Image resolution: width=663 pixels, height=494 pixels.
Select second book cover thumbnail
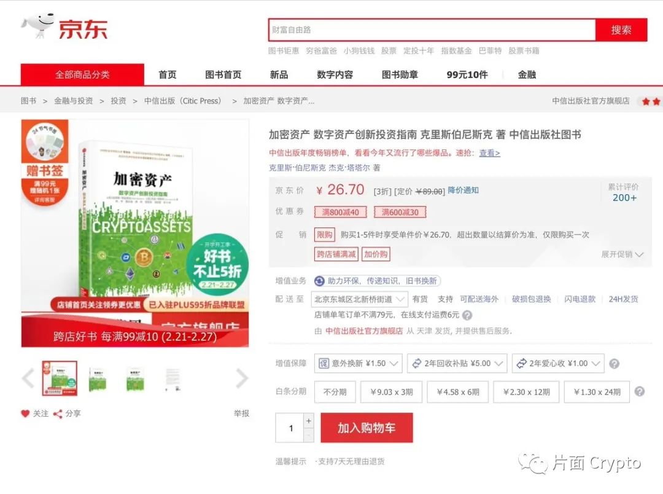pyautogui.click(x=97, y=378)
